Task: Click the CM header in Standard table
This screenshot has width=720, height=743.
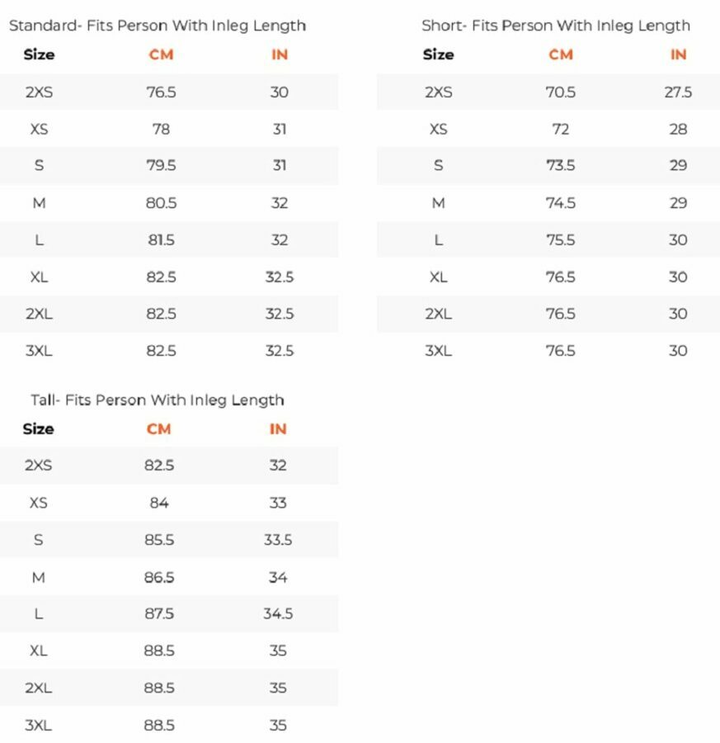Action: click(161, 54)
